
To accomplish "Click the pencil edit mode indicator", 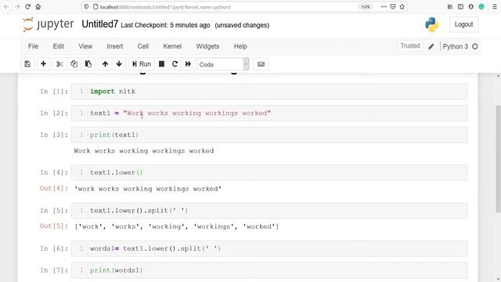I will click(431, 47).
